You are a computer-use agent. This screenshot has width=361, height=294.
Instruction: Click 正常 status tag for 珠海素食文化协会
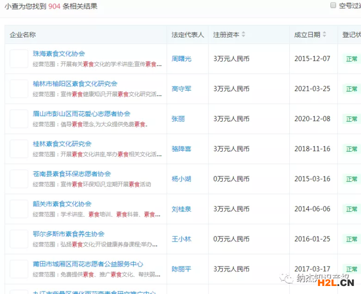[351, 59]
